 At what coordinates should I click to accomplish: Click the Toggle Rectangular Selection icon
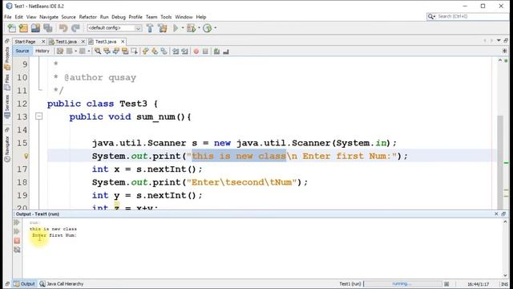pos(134,51)
